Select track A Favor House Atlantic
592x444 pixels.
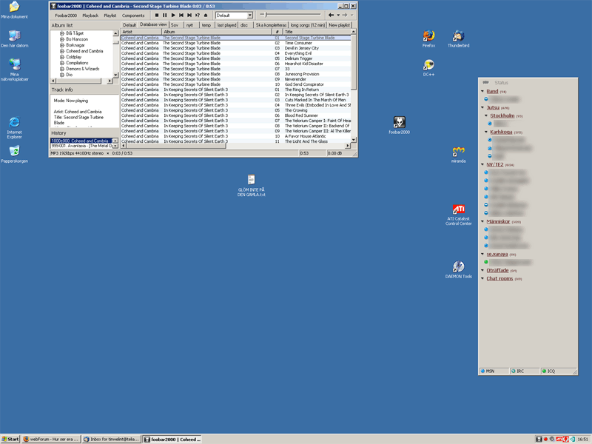235,136
